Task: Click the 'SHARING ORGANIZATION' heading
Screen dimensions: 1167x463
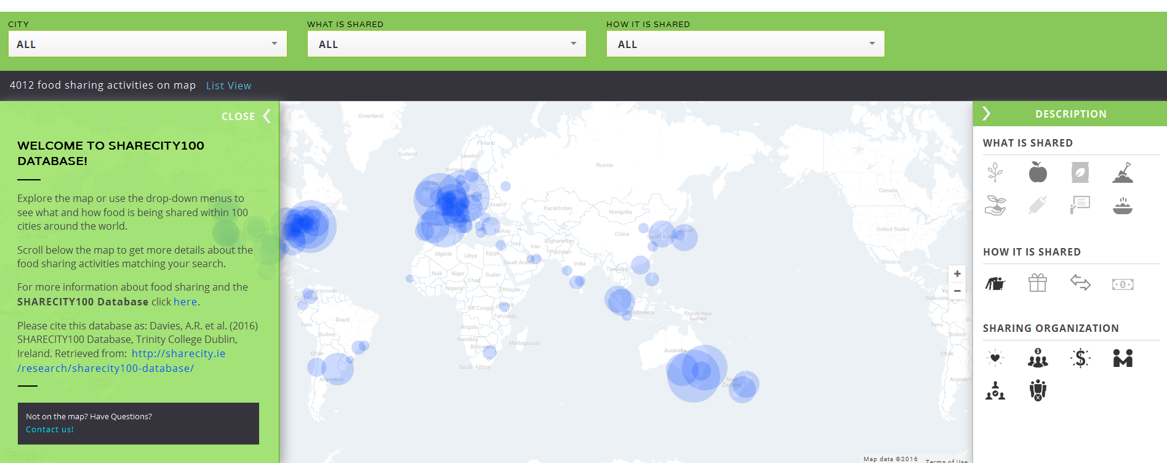Action: point(1051,328)
